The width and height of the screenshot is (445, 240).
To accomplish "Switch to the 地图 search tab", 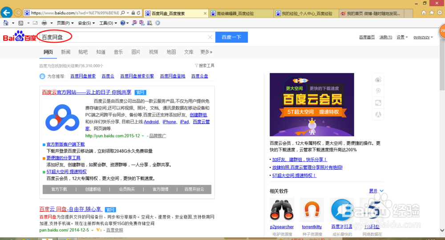I will point(171,52).
